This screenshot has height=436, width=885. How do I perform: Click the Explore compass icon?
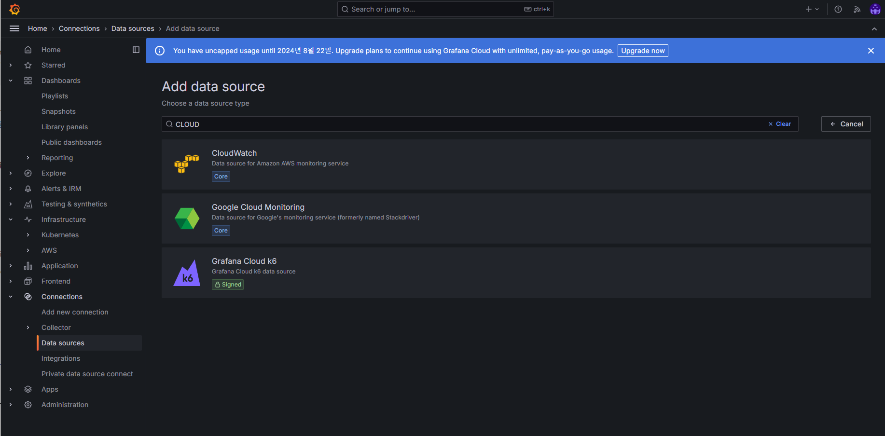(28, 173)
